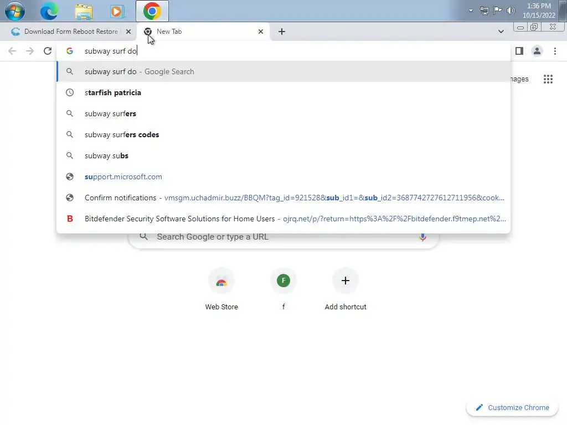Reload the current page

coord(48,51)
